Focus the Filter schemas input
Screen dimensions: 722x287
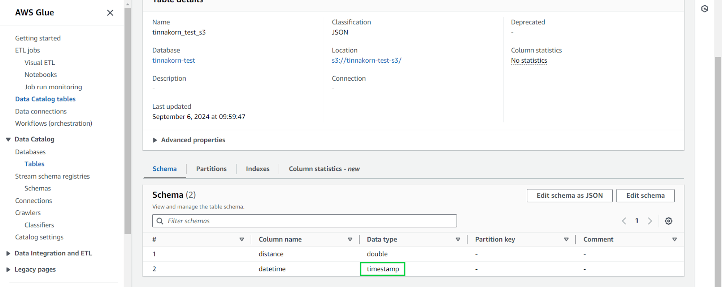[304, 221]
